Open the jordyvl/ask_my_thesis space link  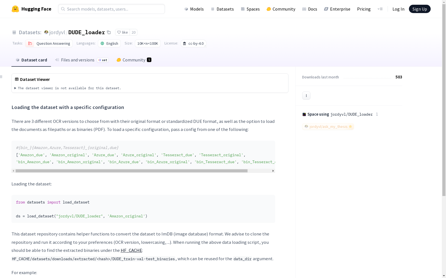328,126
